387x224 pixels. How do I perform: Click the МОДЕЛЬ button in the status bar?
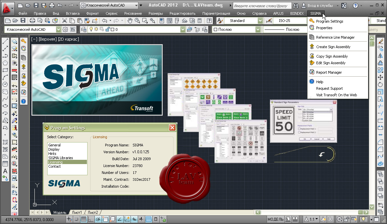pos(275,219)
